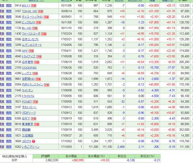Open the 決算 badge for 日本管財

(36, 62)
